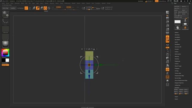Click the color picker square
The height and width of the screenshot is (108, 192).
5,53
